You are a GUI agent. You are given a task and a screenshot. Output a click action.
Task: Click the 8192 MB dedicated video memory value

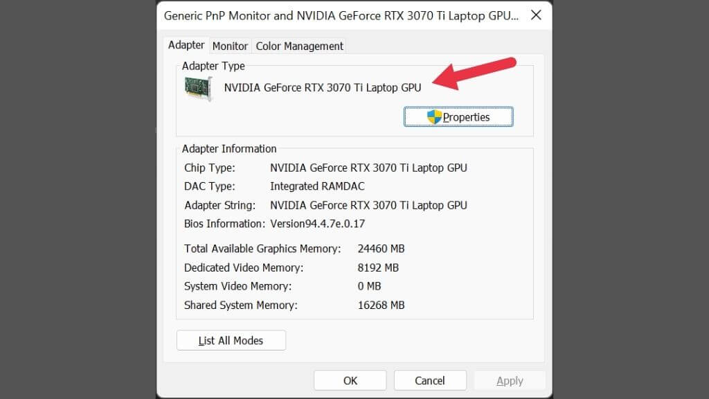click(378, 267)
